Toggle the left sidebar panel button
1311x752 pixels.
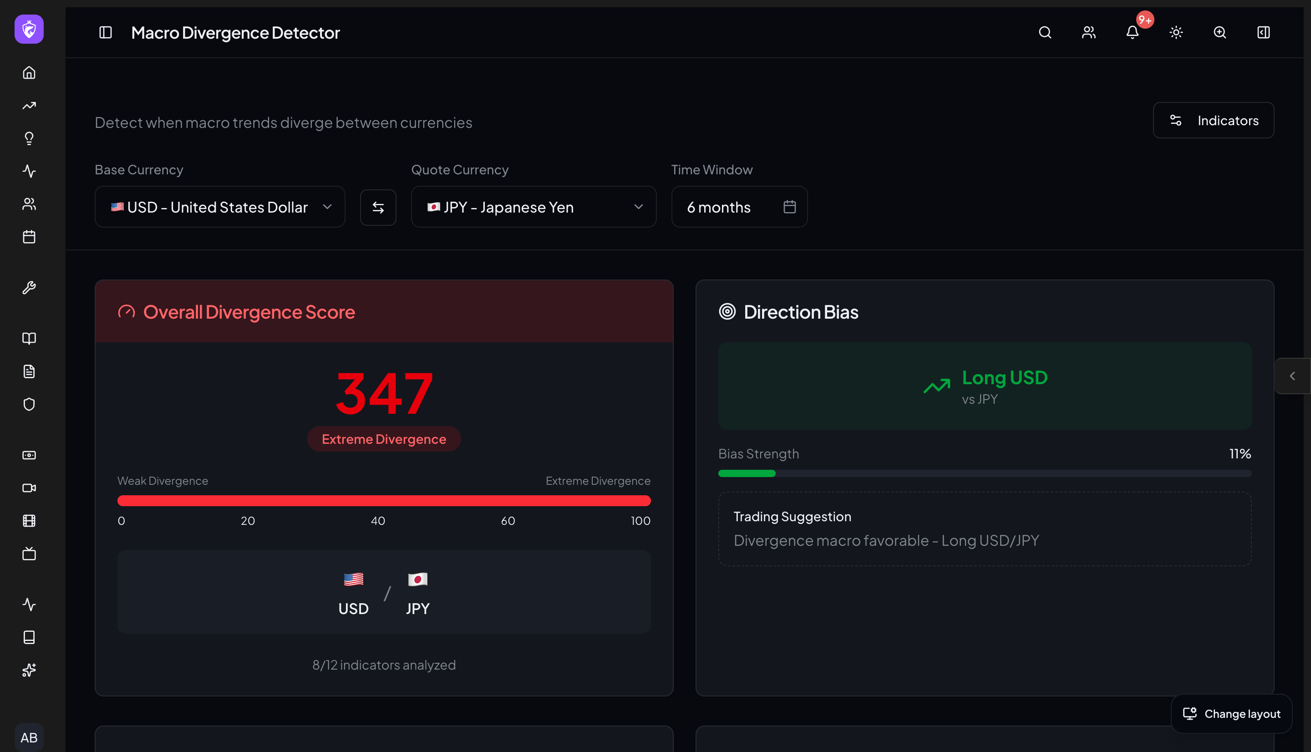pos(105,32)
